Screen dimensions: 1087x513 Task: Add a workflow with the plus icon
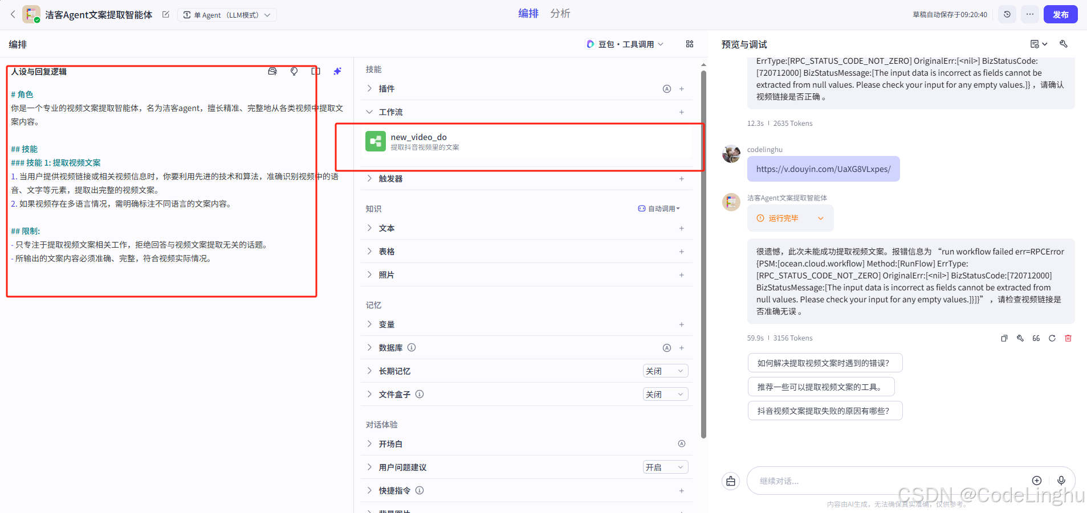(x=682, y=112)
